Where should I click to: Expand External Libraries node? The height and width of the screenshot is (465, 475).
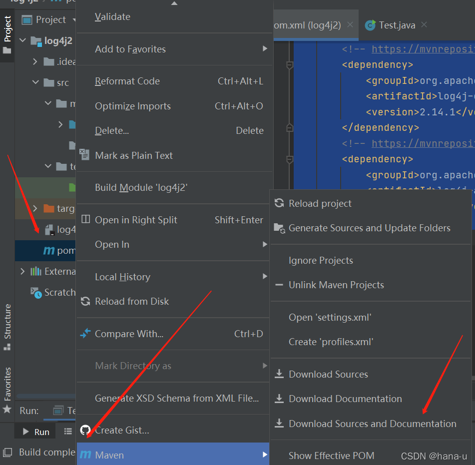pyautogui.click(x=22, y=271)
